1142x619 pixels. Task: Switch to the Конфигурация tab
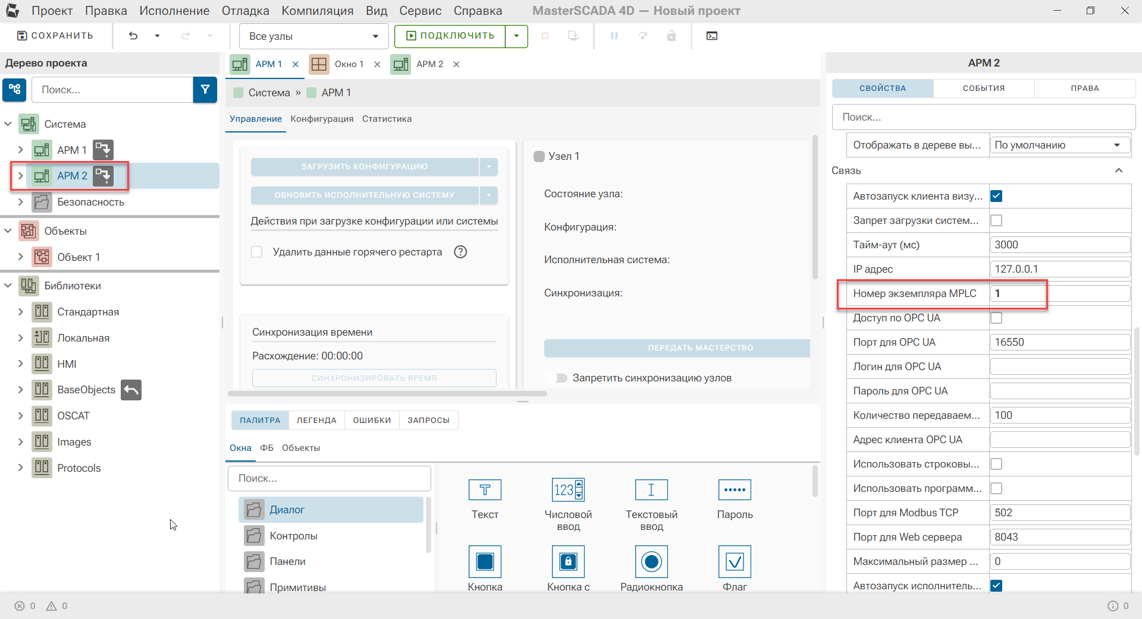pyautogui.click(x=322, y=119)
